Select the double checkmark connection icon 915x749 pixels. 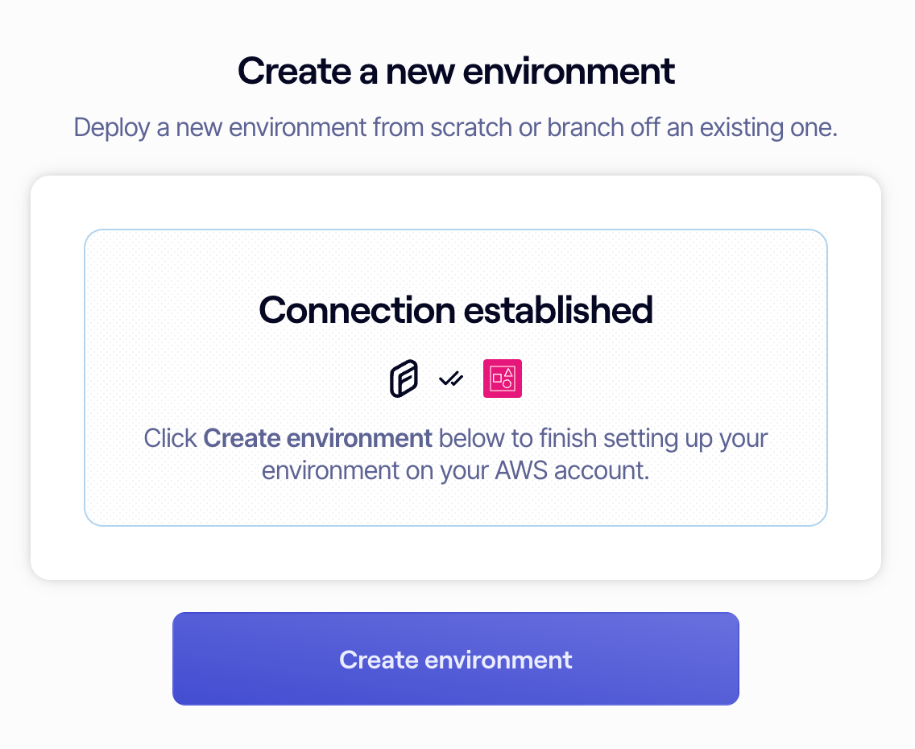[x=451, y=378]
